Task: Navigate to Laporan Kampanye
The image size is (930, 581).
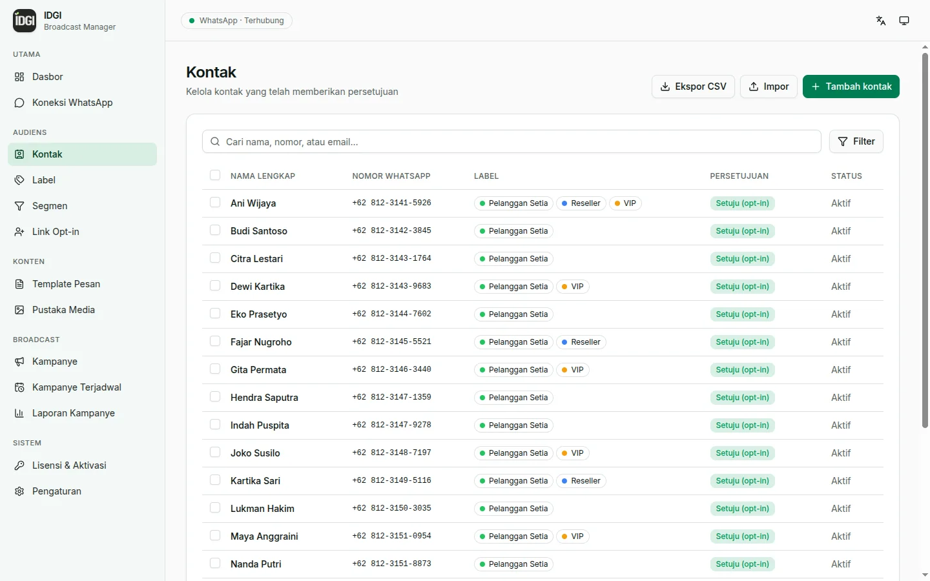Action: 82,413
